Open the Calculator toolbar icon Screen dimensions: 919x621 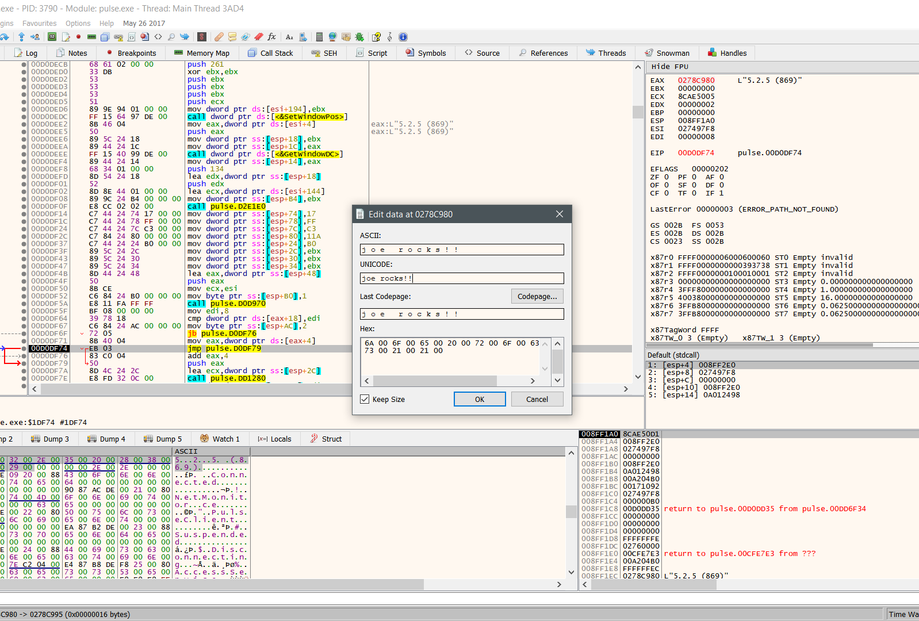point(319,37)
